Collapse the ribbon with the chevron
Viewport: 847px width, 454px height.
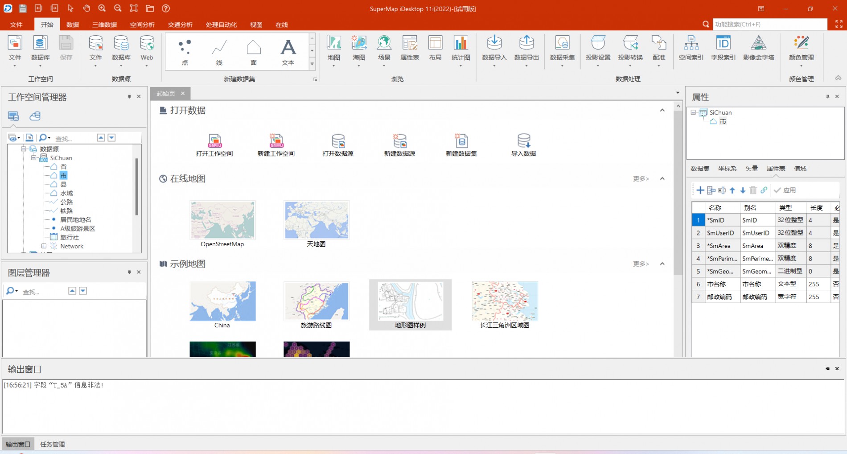(x=838, y=78)
